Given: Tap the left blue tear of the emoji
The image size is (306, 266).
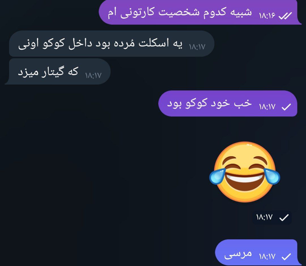Looking at the screenshot, I should (x=217, y=176).
